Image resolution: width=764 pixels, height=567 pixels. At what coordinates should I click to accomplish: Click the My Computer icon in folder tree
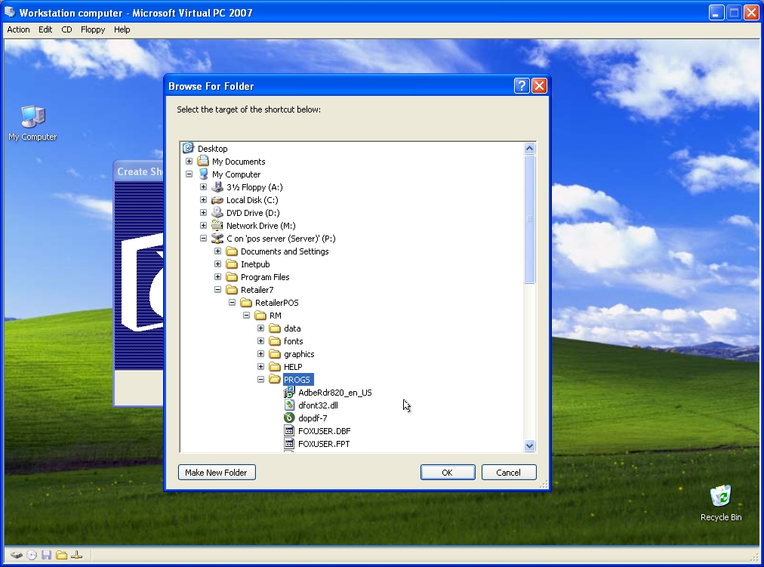[203, 174]
